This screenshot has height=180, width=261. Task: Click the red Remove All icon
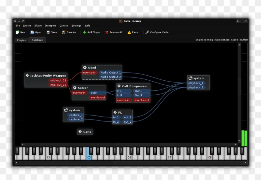point(107,32)
